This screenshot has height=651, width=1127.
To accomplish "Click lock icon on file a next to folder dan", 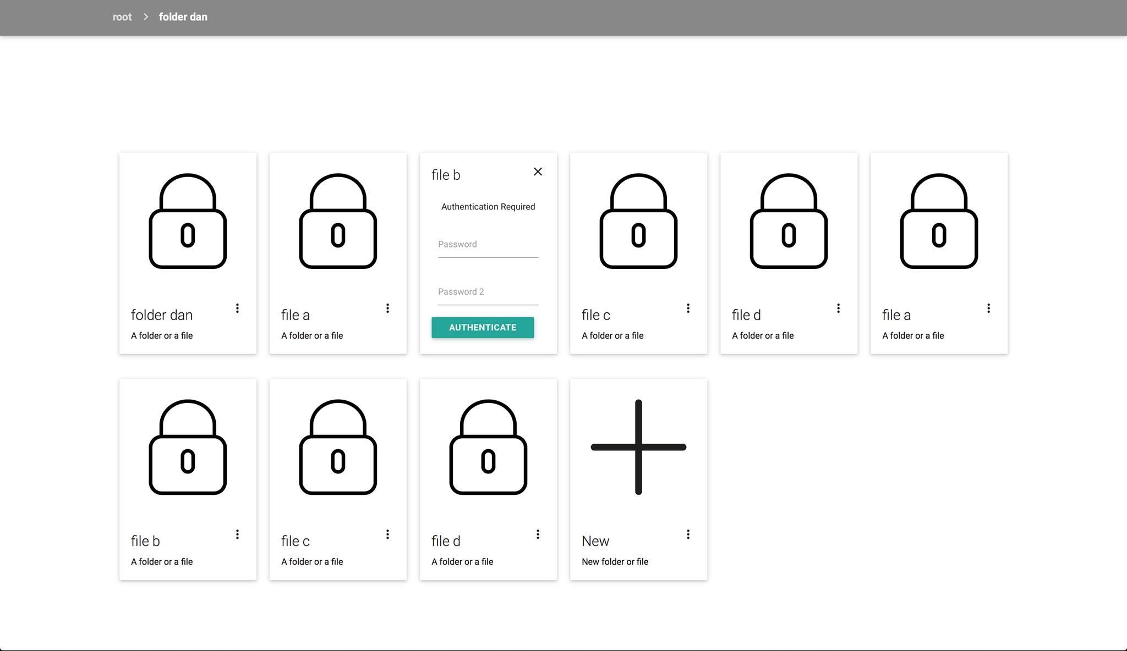I will [x=338, y=222].
